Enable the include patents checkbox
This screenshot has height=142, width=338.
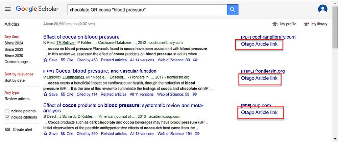[x=7, y=111]
